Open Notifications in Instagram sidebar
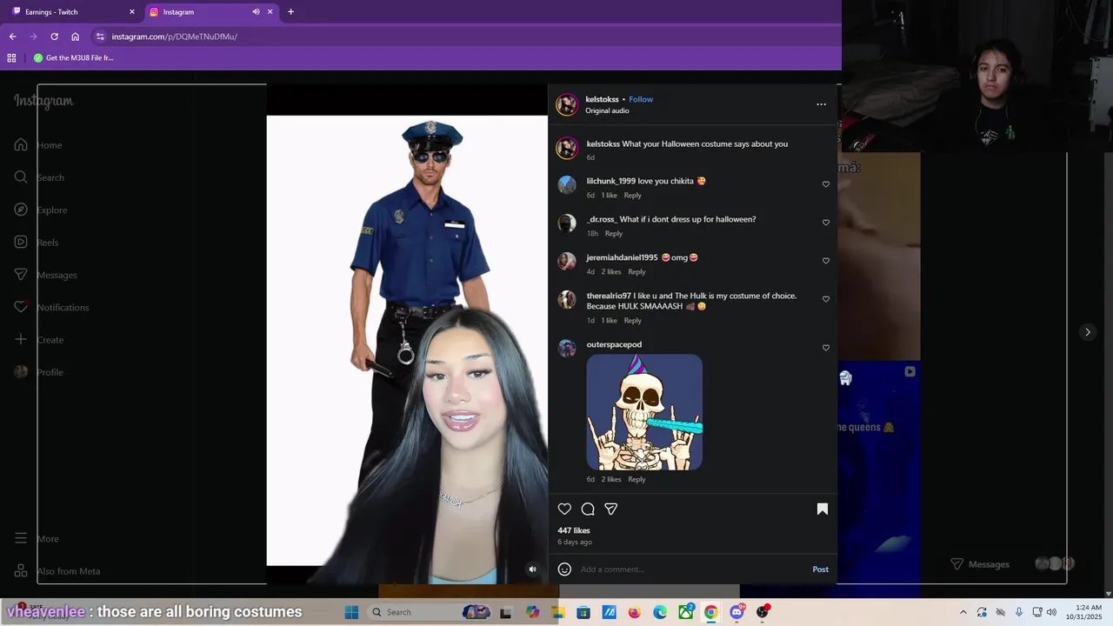This screenshot has height=626, width=1113. (51, 307)
